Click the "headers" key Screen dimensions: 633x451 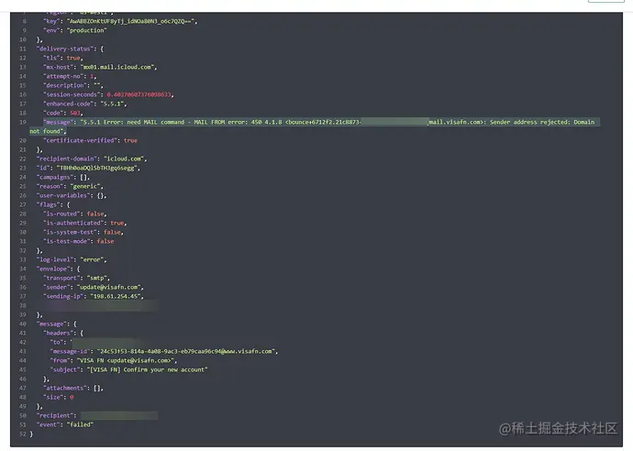[58, 333]
